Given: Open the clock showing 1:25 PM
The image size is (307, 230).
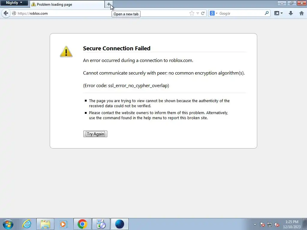Looking at the screenshot, I should pyautogui.click(x=292, y=224).
